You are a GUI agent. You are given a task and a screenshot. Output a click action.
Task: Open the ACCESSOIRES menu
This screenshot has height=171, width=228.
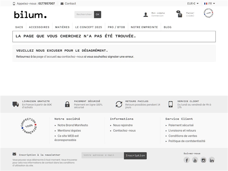pyautogui.click(x=39, y=27)
